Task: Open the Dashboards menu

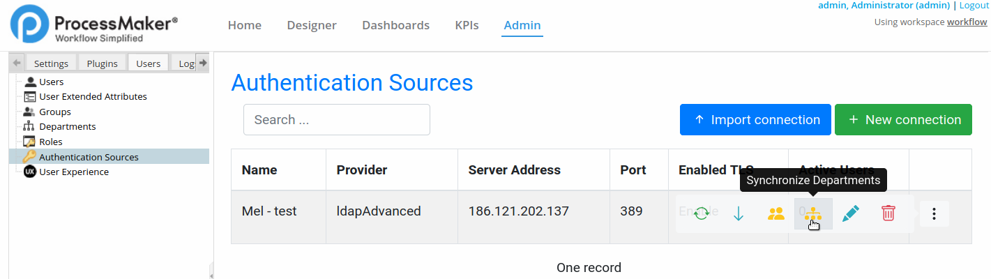Action: 395,25
